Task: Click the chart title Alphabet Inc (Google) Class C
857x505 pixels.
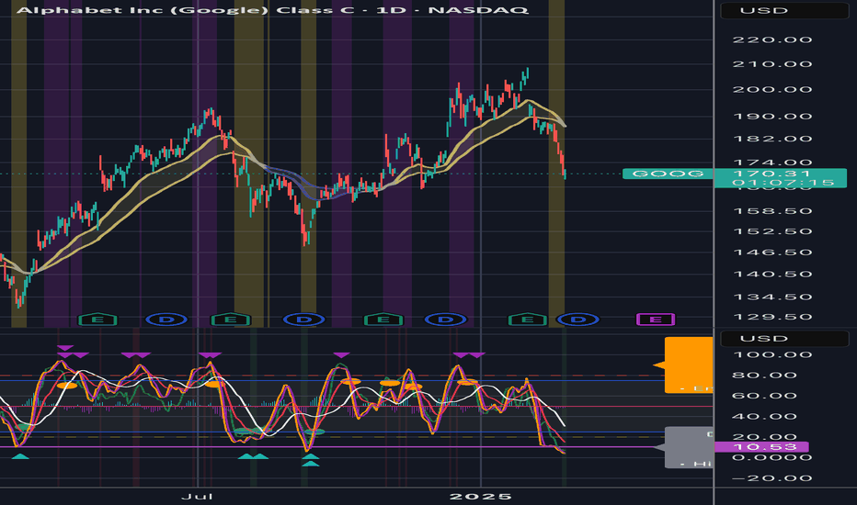Action: pyautogui.click(x=186, y=10)
